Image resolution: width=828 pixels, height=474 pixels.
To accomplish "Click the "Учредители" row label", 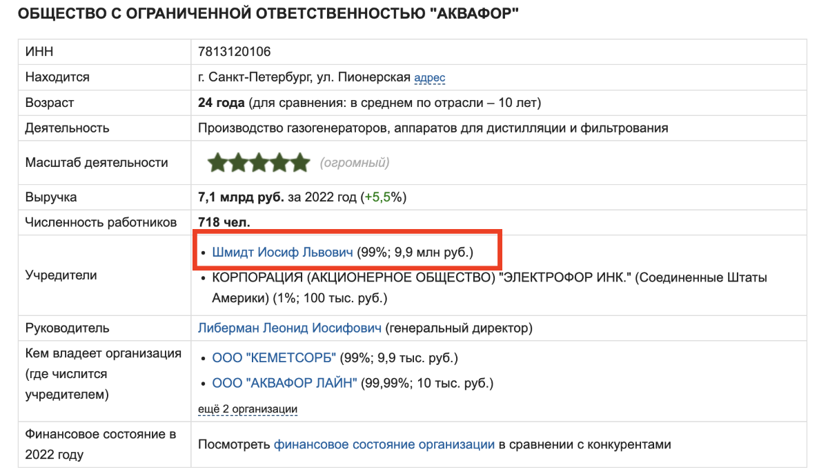I will pyautogui.click(x=61, y=275).
